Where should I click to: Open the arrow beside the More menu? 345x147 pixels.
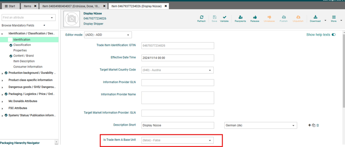[x=341, y=20]
